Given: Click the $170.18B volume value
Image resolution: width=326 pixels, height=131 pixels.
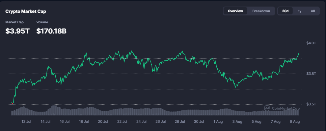Looking at the screenshot, I should [x=51, y=31].
